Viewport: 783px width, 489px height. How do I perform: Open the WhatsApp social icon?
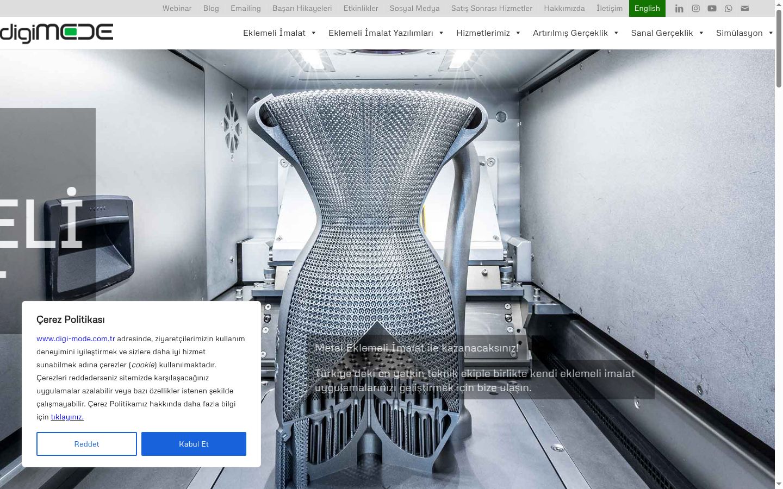tap(728, 8)
